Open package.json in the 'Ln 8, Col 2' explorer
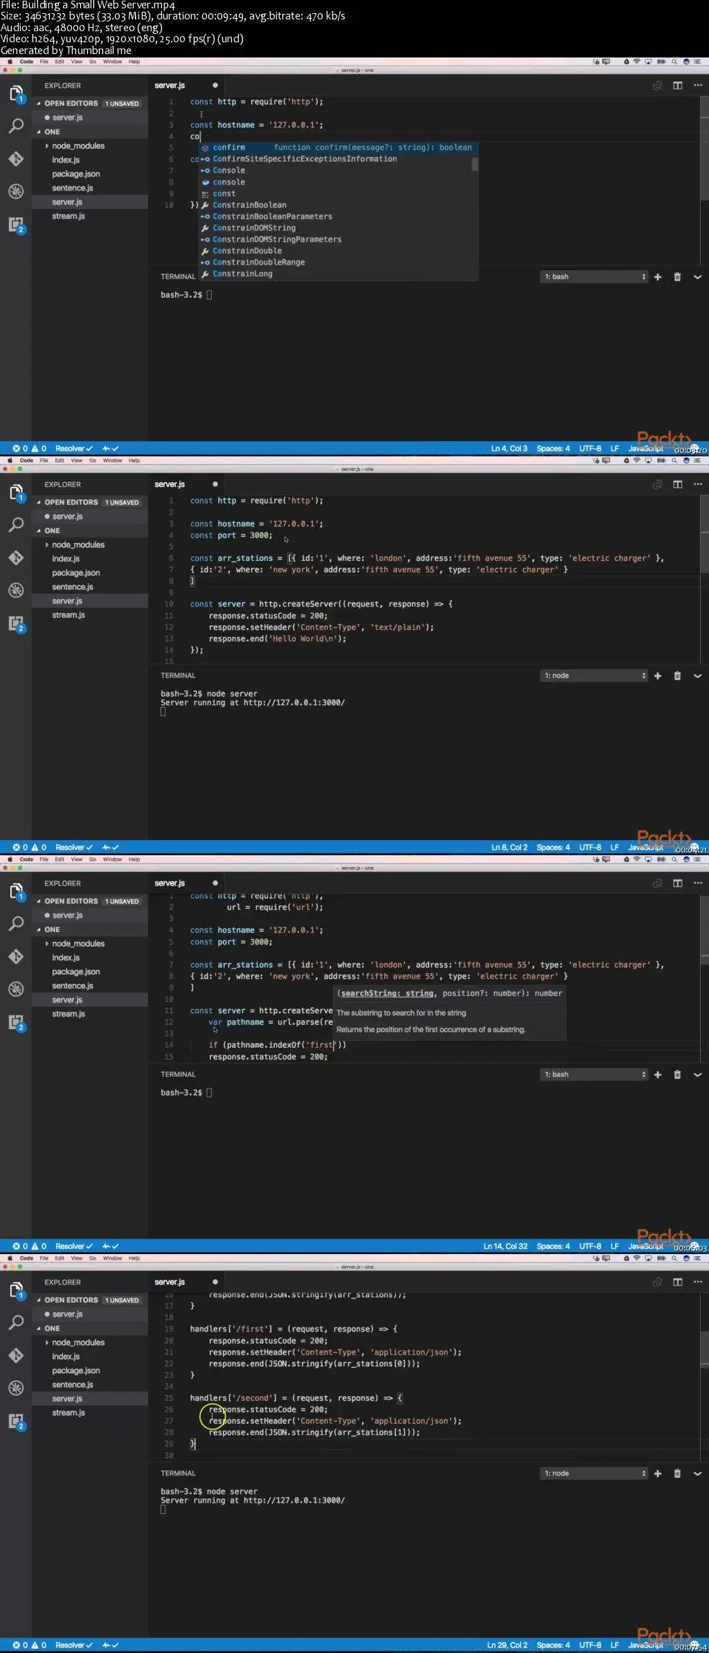Screen dimensions: 709x1653 [x=75, y=573]
